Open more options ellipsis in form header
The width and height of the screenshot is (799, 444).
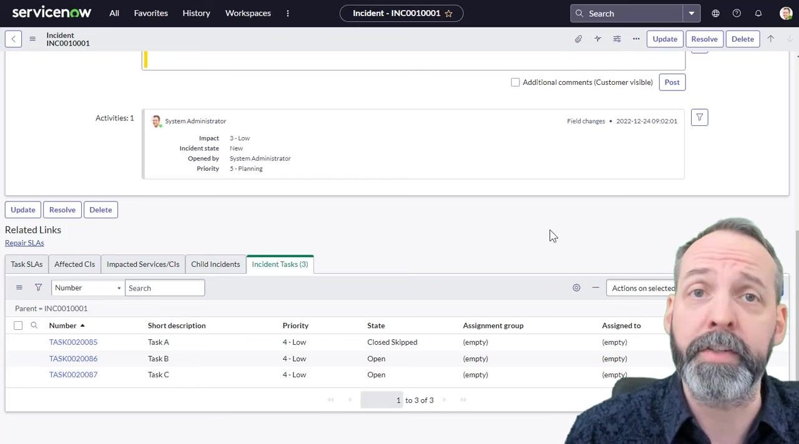click(x=636, y=39)
